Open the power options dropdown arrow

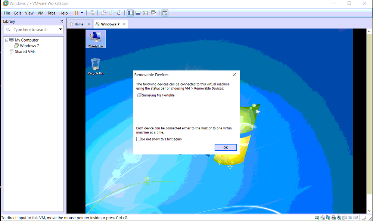point(82,13)
